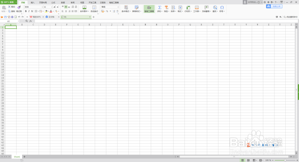Image resolution: width=299 pixels, height=162 pixels.
Task: Decrease font size with the smaller A icon
Action: point(58,7)
